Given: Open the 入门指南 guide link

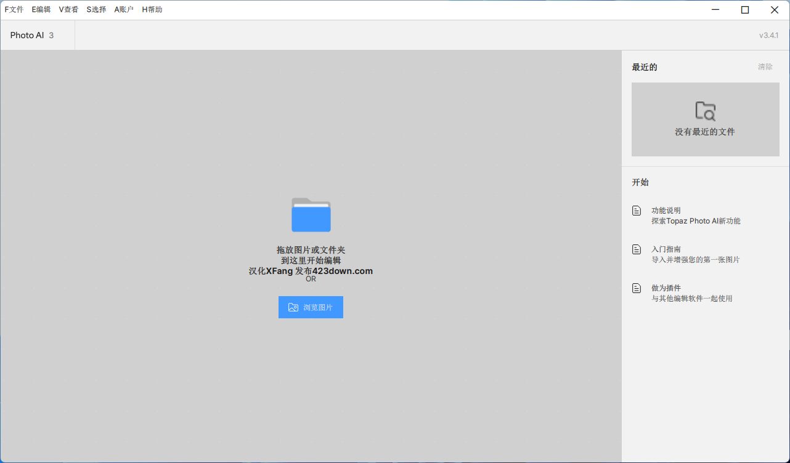Looking at the screenshot, I should click(666, 249).
